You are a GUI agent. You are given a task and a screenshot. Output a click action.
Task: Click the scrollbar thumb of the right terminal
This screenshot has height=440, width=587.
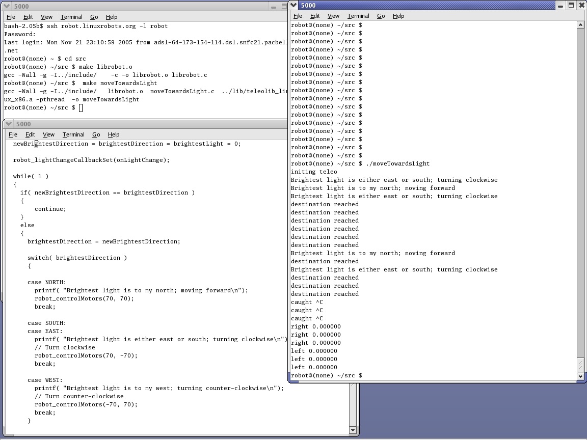(x=581, y=364)
